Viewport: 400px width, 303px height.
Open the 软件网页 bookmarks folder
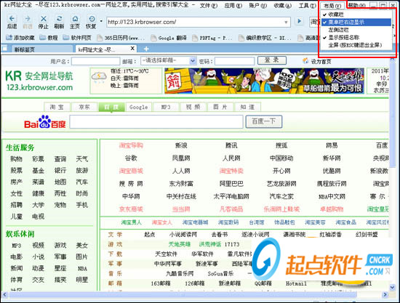click(x=77, y=38)
